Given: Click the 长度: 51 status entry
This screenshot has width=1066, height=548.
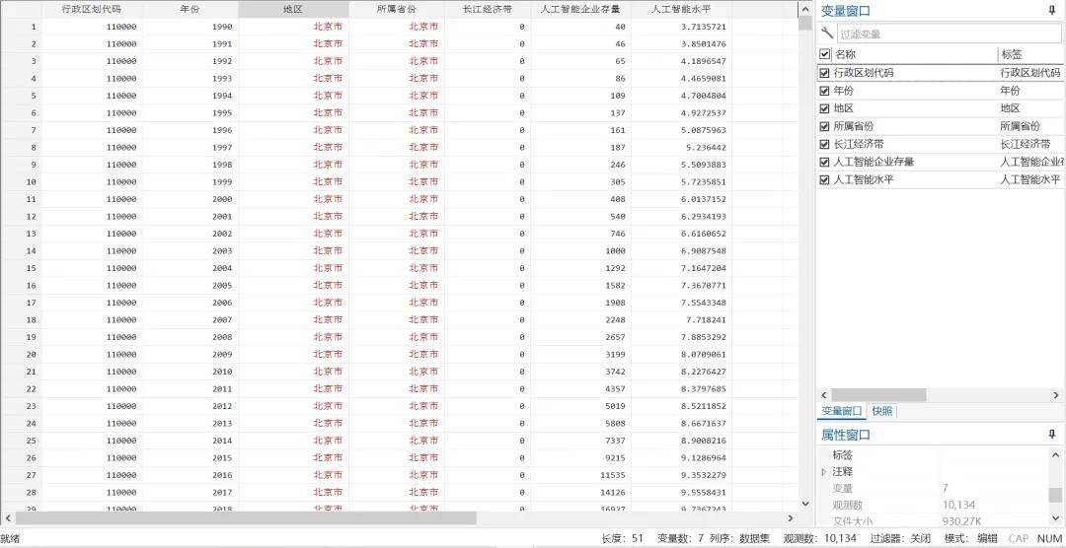Looking at the screenshot, I should point(622,538).
